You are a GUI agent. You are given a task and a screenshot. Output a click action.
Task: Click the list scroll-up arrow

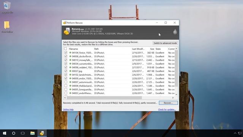point(176,49)
